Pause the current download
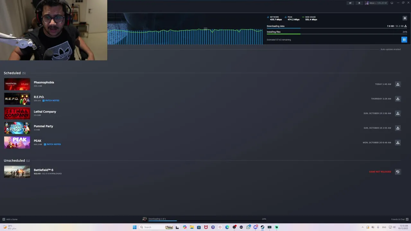Viewport: 411px width, 231px height. pyautogui.click(x=404, y=39)
